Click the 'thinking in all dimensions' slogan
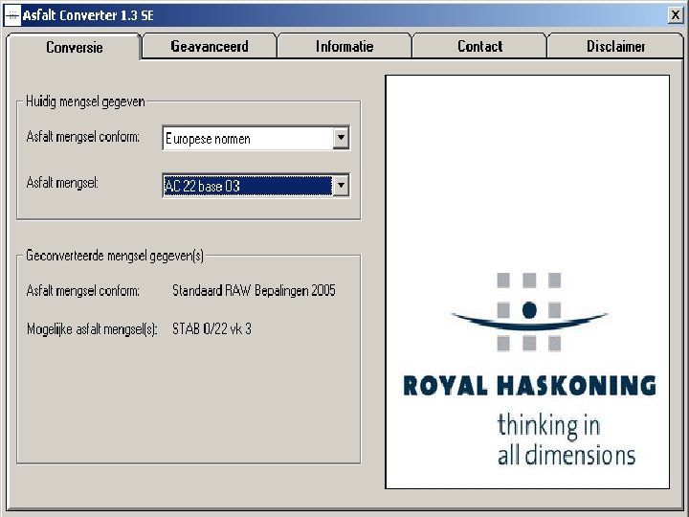 566,439
